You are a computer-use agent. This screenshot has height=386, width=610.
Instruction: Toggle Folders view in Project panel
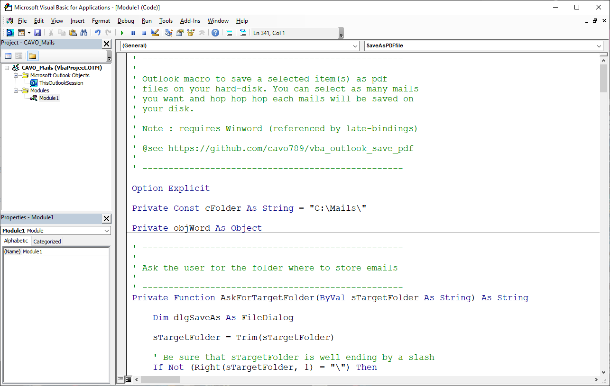click(x=32, y=56)
